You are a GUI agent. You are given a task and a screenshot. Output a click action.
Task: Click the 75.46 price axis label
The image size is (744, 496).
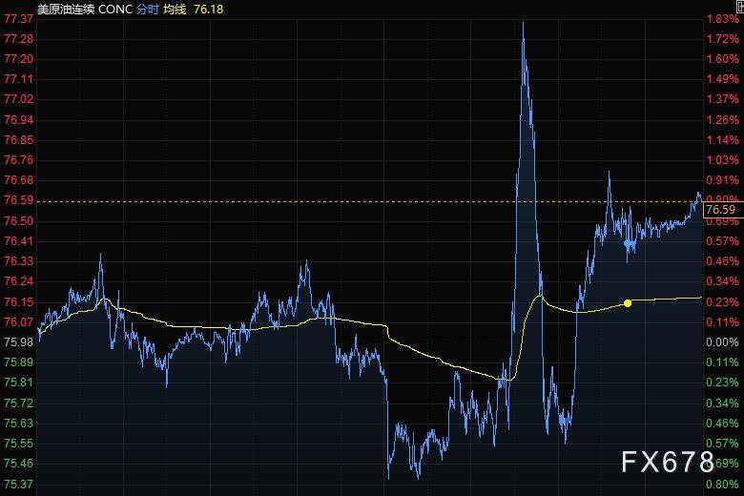click(x=18, y=464)
